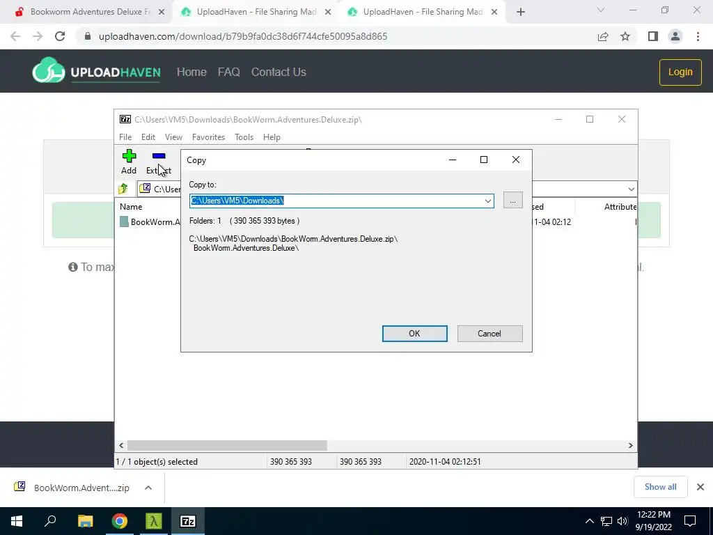
Task: Open downloaded BookWorm.Advent....zip file
Action: [72, 487]
